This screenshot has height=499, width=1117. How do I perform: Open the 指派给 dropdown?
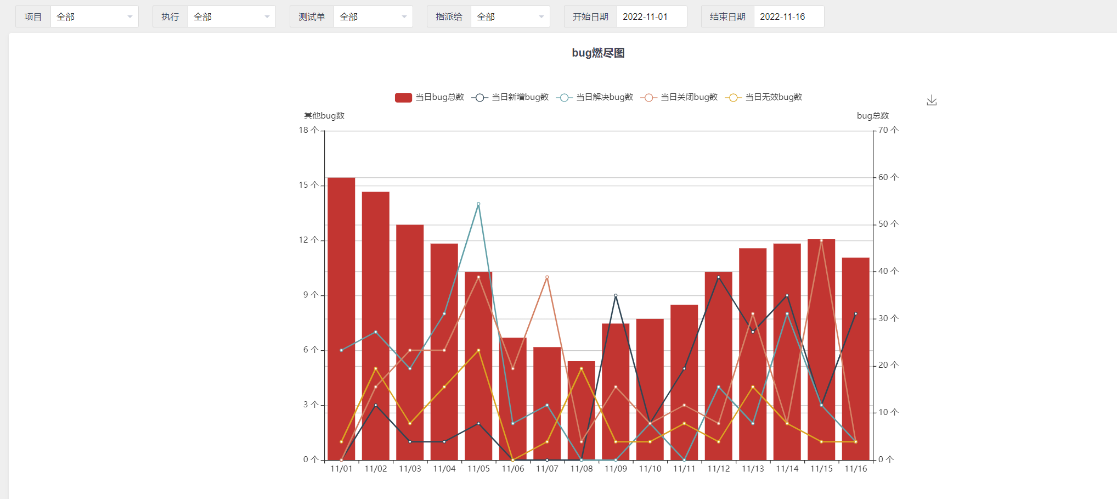pos(510,16)
